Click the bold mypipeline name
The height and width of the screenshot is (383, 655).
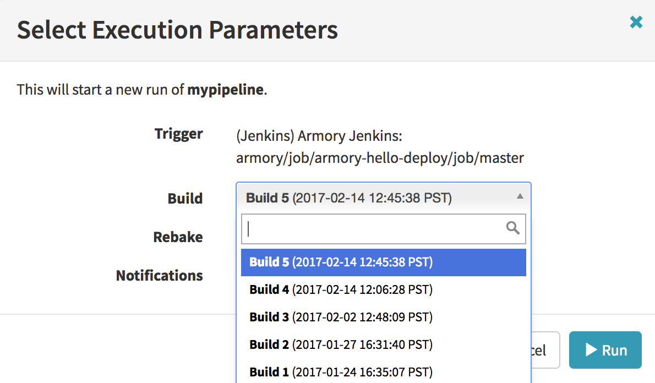(225, 89)
